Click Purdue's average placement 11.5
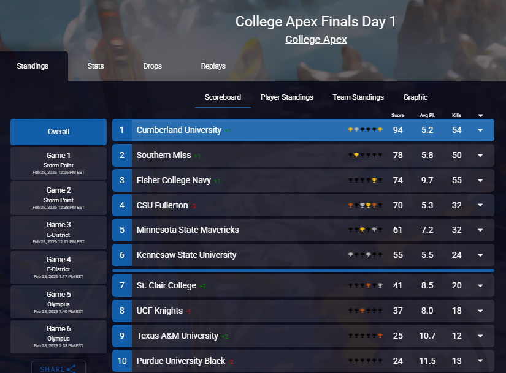 427,361
